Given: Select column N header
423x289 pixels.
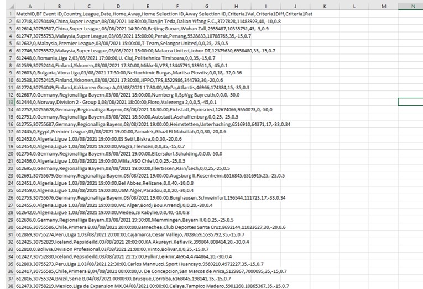Looking at the screenshot, I should coord(411,6).
